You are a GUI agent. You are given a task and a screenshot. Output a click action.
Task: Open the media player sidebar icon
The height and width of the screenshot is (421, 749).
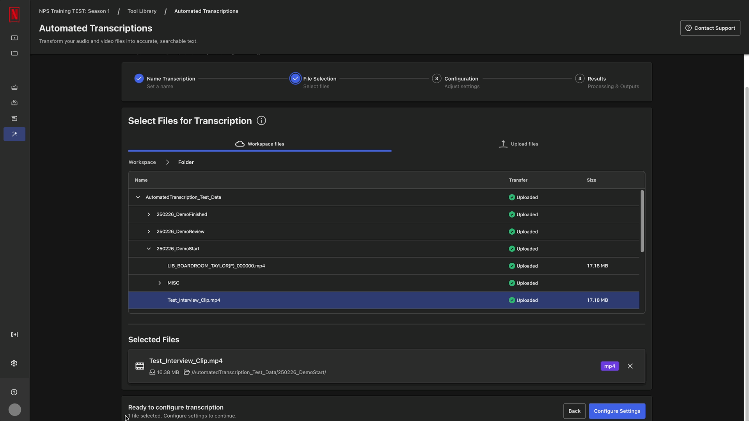[14, 38]
